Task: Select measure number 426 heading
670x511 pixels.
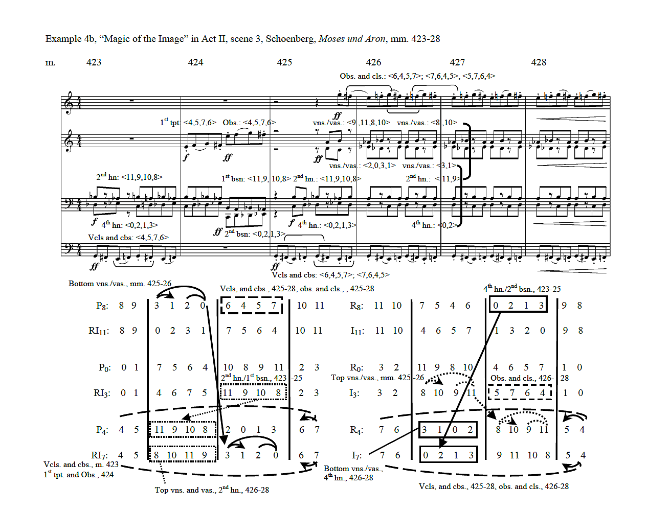Action: (373, 62)
